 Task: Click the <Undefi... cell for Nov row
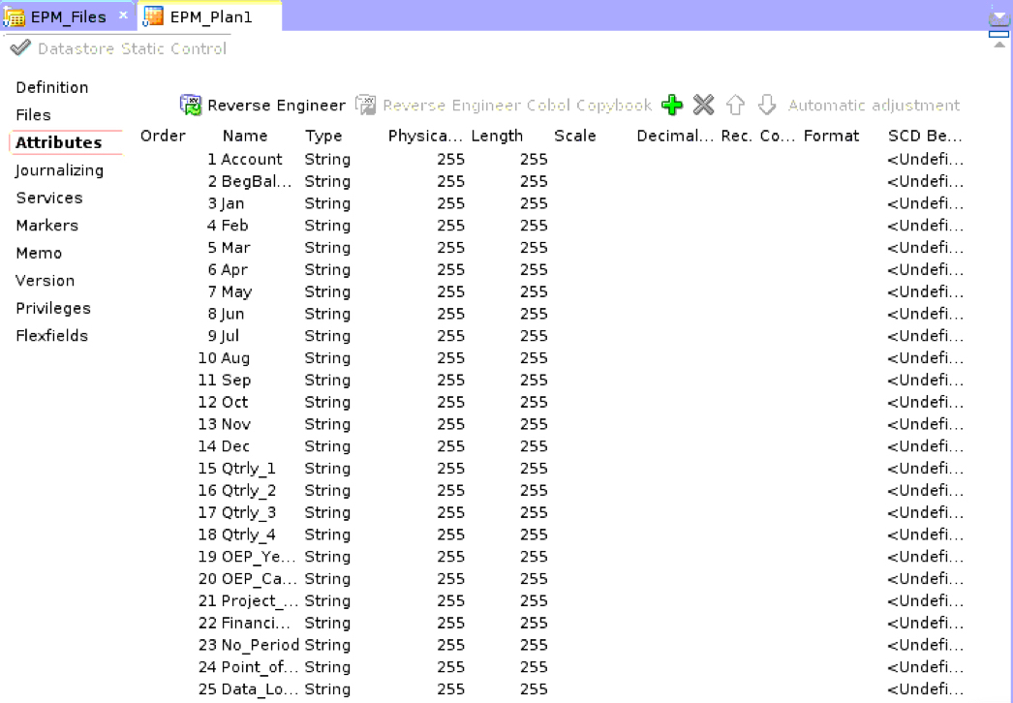click(x=925, y=424)
